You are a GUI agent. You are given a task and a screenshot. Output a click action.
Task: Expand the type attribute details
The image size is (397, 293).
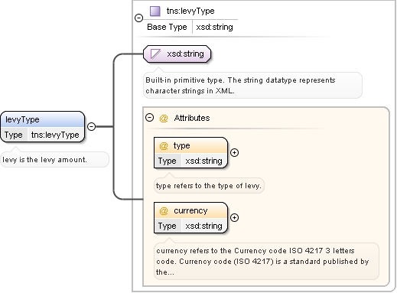234,152
